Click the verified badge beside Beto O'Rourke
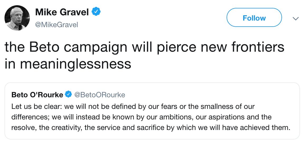Screen dimensions: 306x145 [x=68, y=94]
